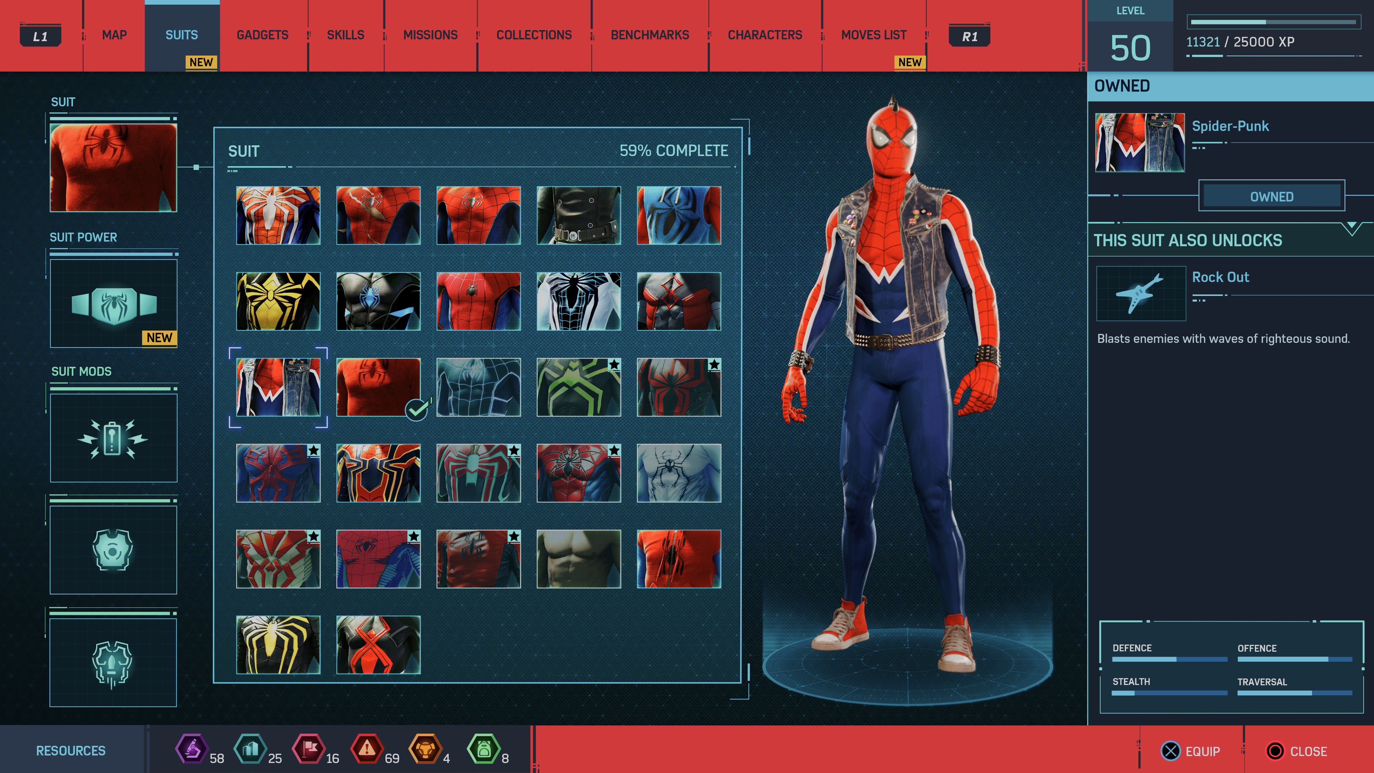Viewport: 1374px width, 773px height.
Task: Select the Spider-Man 2099 blue suit
Action: point(278,473)
